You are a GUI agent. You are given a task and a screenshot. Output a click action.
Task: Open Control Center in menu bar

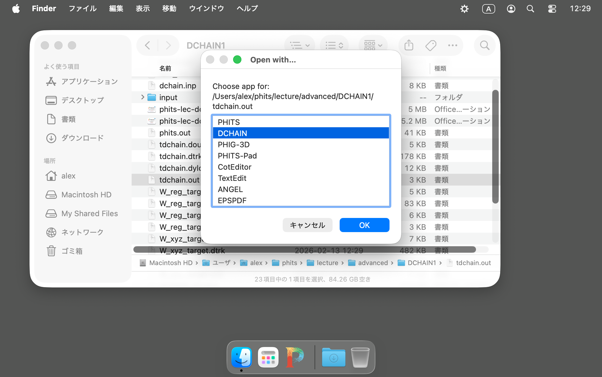click(552, 9)
